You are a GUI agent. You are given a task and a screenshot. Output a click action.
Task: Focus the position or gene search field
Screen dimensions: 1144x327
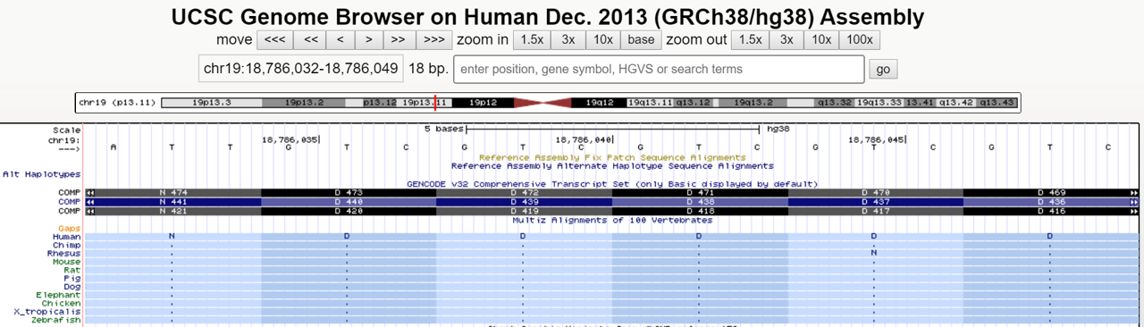[x=659, y=69]
